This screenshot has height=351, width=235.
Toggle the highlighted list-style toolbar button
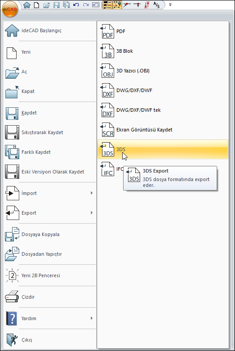107,5
